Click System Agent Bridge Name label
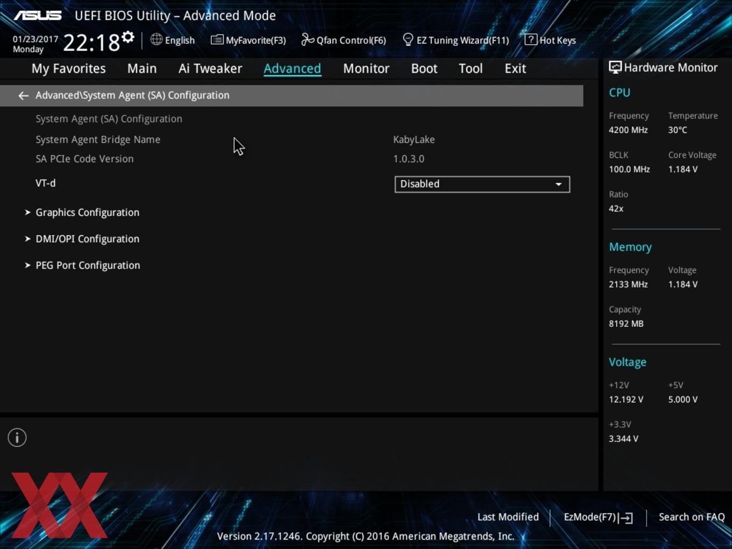The image size is (732, 549). [x=98, y=140]
